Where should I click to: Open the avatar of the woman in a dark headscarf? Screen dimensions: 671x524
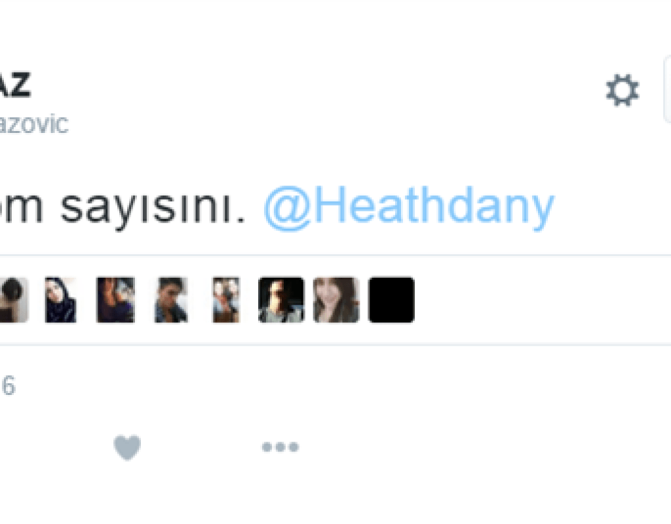tap(61, 299)
